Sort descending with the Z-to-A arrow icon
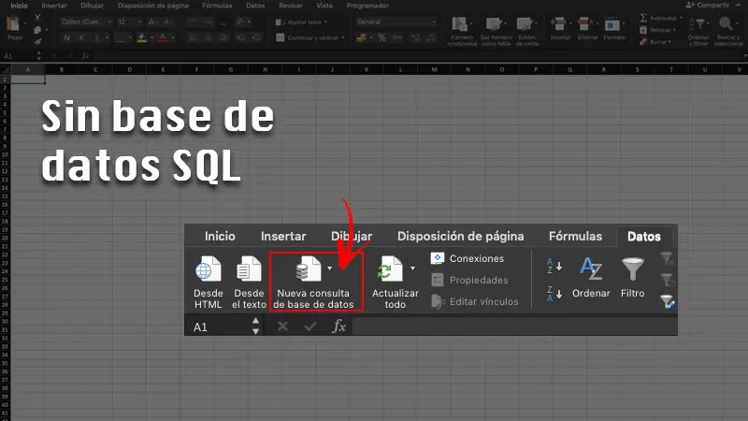The image size is (748, 421). tap(554, 294)
